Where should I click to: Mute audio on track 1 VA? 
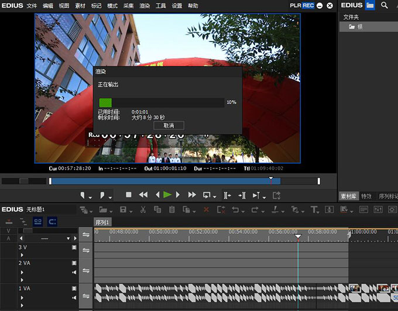[x=74, y=298]
